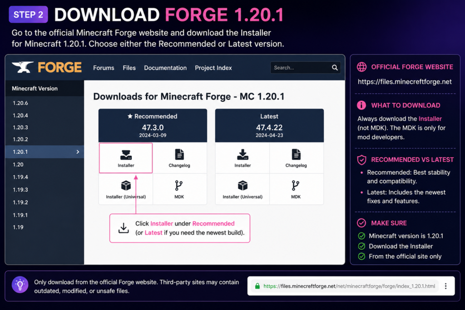Image resolution: width=465 pixels, height=310 pixels.
Task: Download the Latest MDK
Action: 296,189
